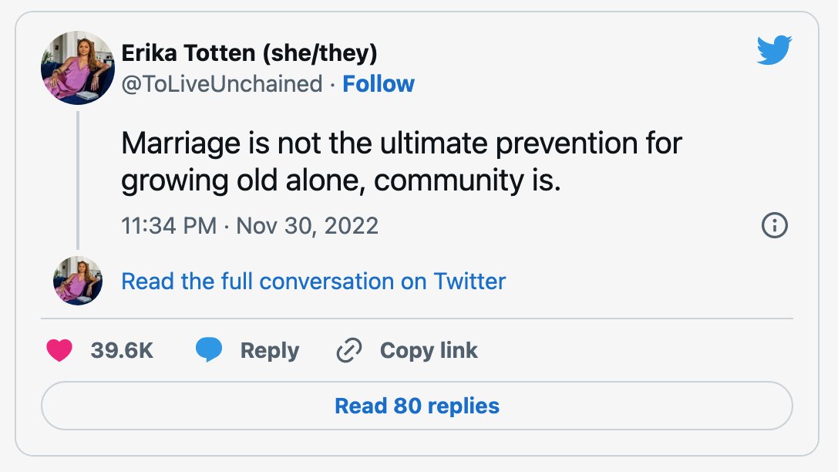Click the vertical thread line under the avatar
This screenshot has height=472, width=838.
(78, 180)
